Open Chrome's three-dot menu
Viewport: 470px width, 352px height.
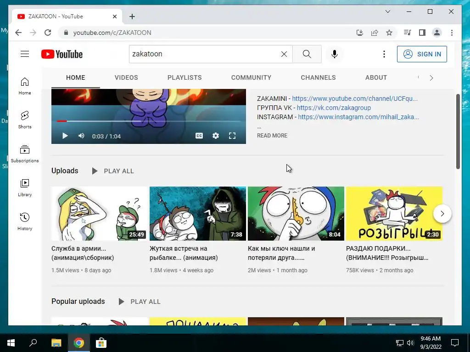(x=452, y=33)
